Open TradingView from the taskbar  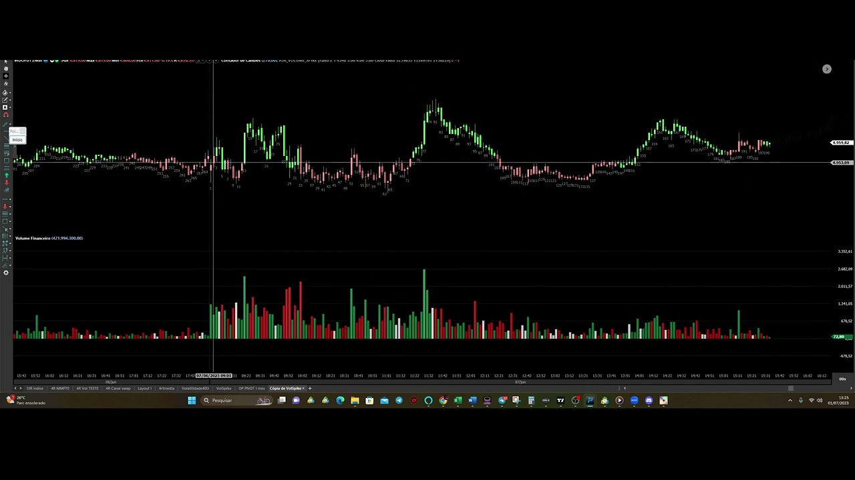(560, 400)
